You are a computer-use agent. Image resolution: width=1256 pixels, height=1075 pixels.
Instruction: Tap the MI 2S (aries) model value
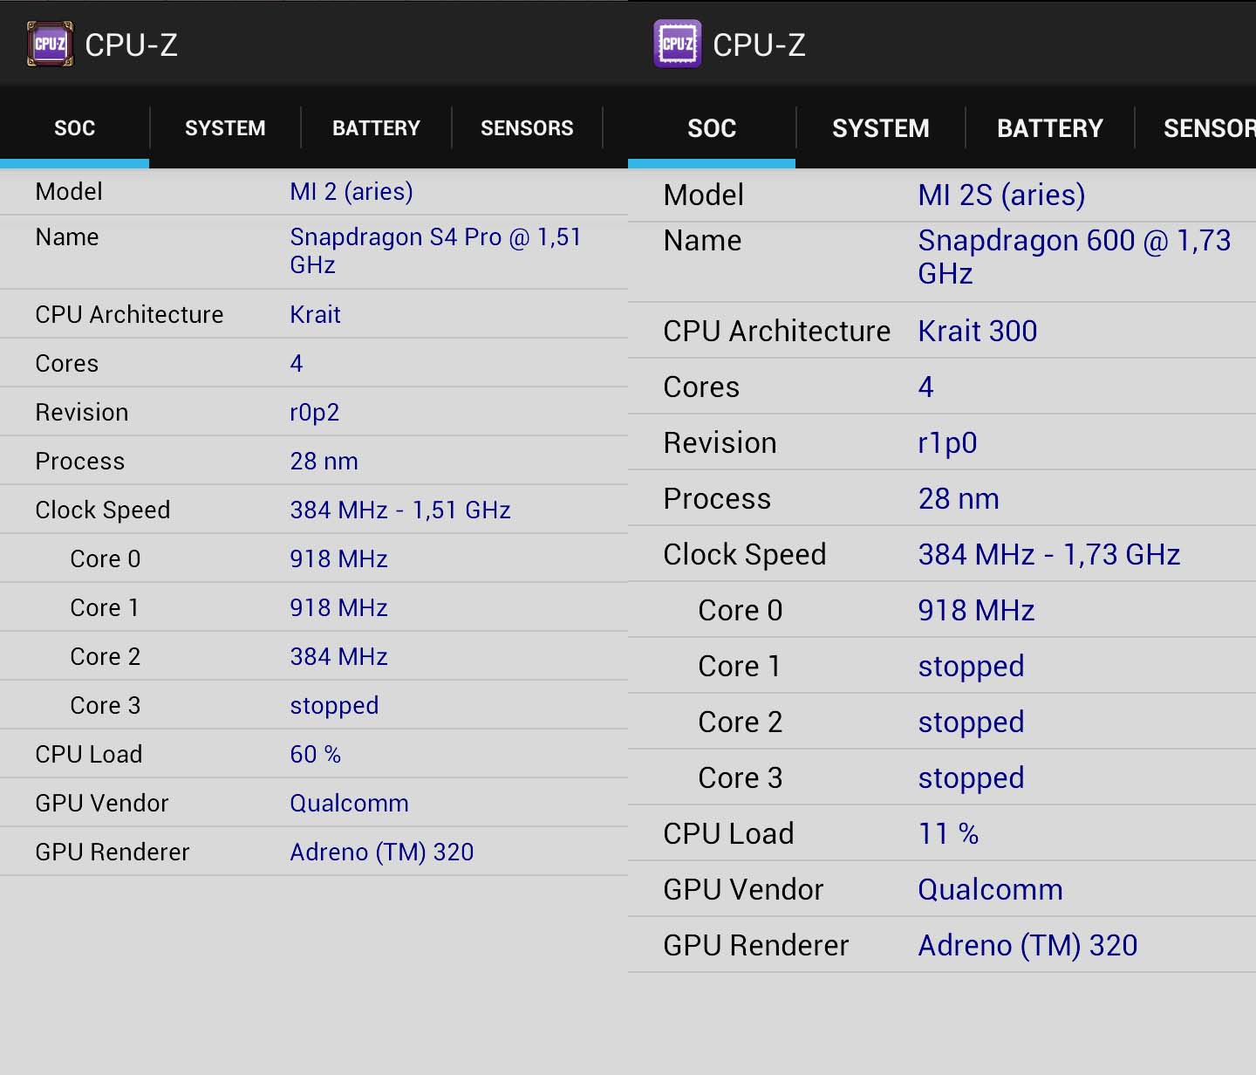pyautogui.click(x=1001, y=195)
